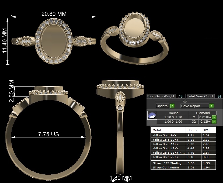Click green arrow on the 0.12tw row
Screen dimensions: 223x183
coord(214,122)
